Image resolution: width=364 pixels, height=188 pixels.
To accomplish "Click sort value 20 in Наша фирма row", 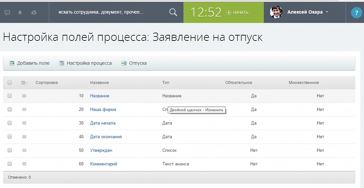I will (81, 109).
